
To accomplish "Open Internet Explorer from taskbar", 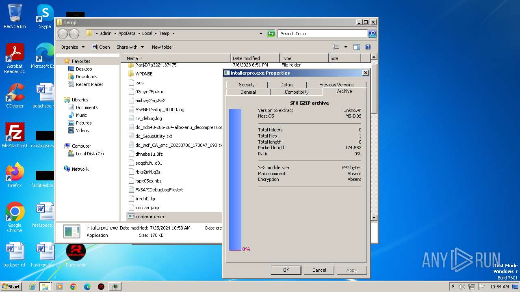I will click(x=32, y=287).
